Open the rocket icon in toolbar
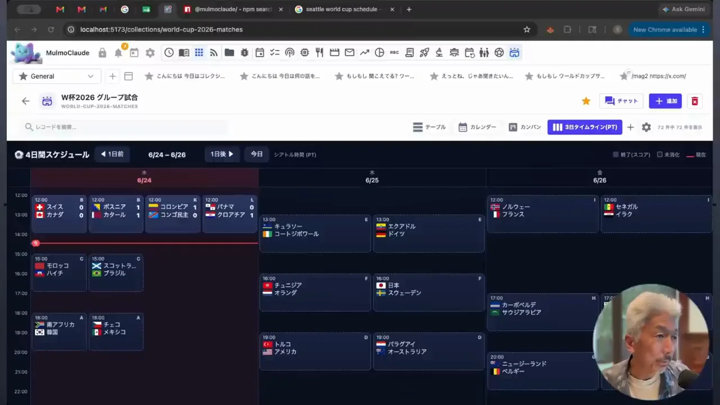The height and width of the screenshot is (405, 720). (x=425, y=53)
